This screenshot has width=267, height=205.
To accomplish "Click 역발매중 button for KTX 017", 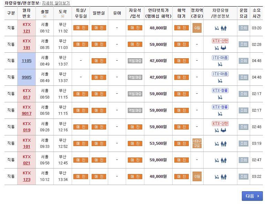I will (135, 94).
